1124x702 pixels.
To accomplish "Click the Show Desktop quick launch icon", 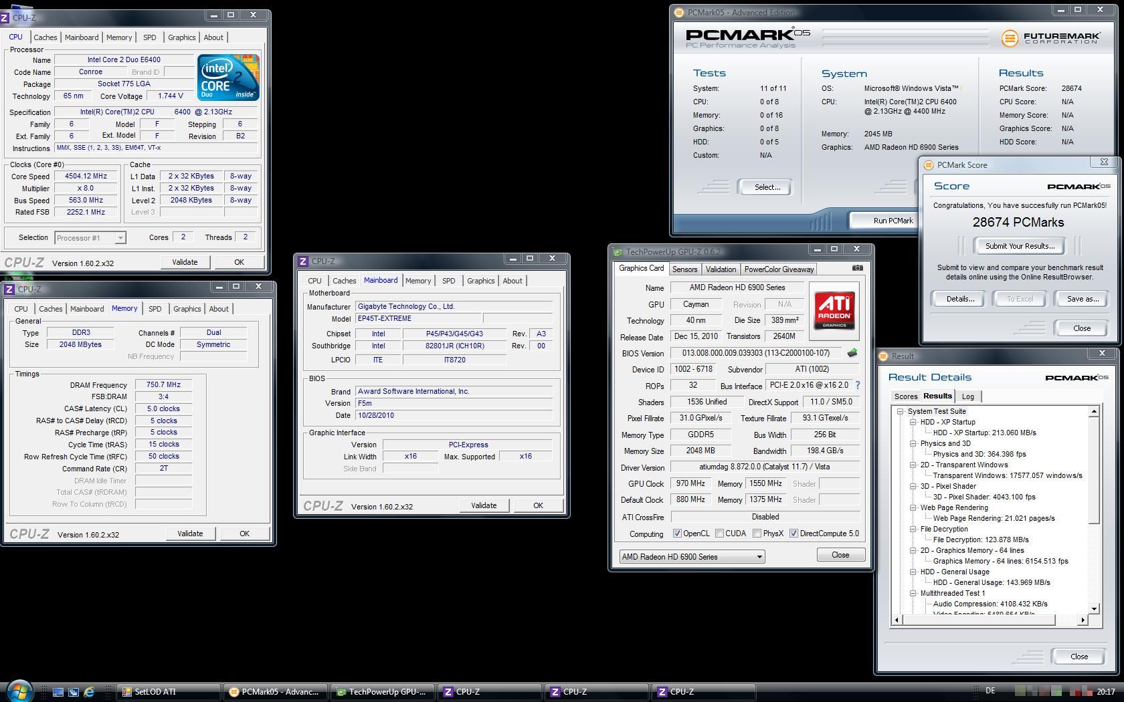I will [58, 692].
